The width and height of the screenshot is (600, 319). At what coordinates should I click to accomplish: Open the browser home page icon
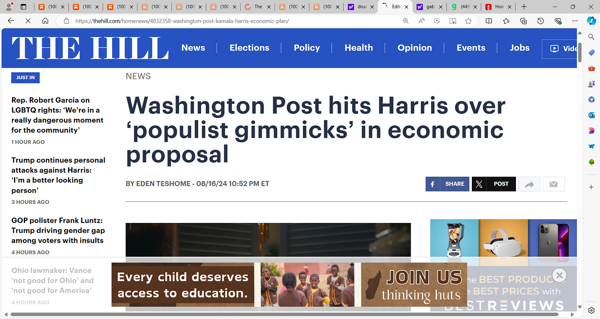(45, 21)
